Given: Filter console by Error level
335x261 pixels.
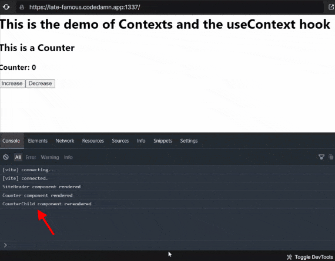Looking at the screenshot, I should (x=31, y=157).
